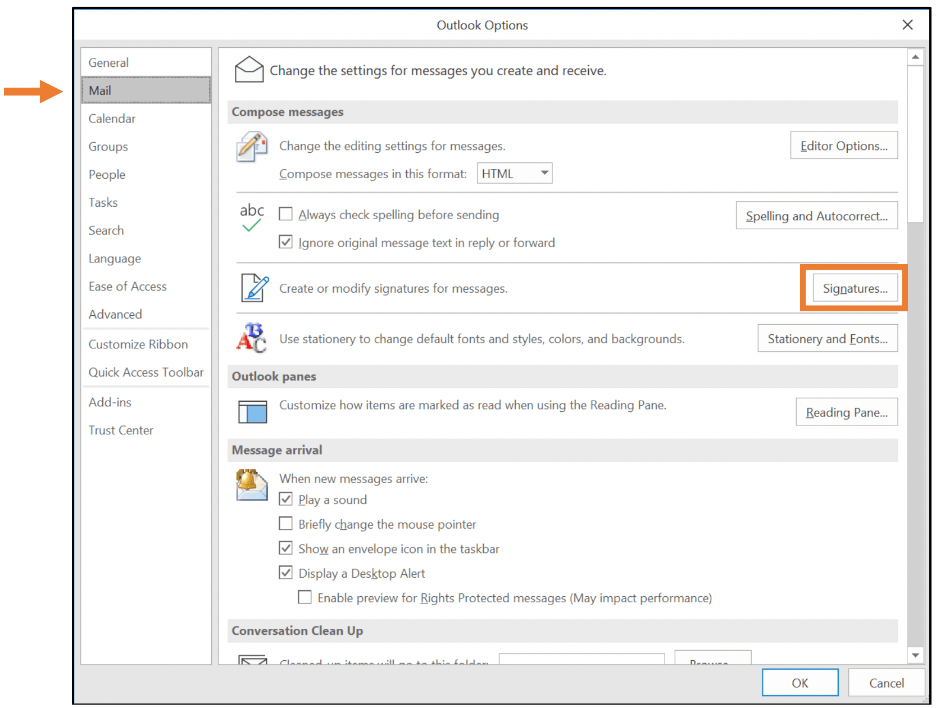Open the Trust Center section
This screenshot has width=936, height=708.
click(121, 430)
